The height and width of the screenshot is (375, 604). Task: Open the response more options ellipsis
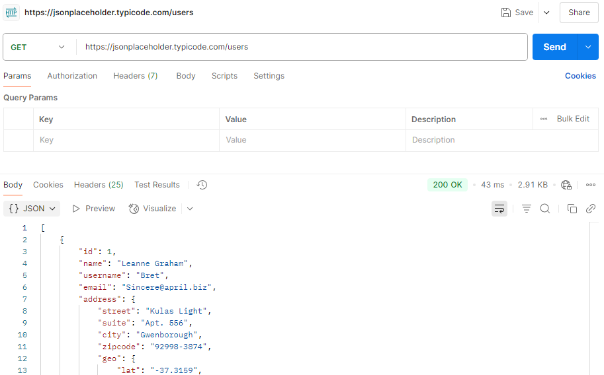click(x=591, y=185)
